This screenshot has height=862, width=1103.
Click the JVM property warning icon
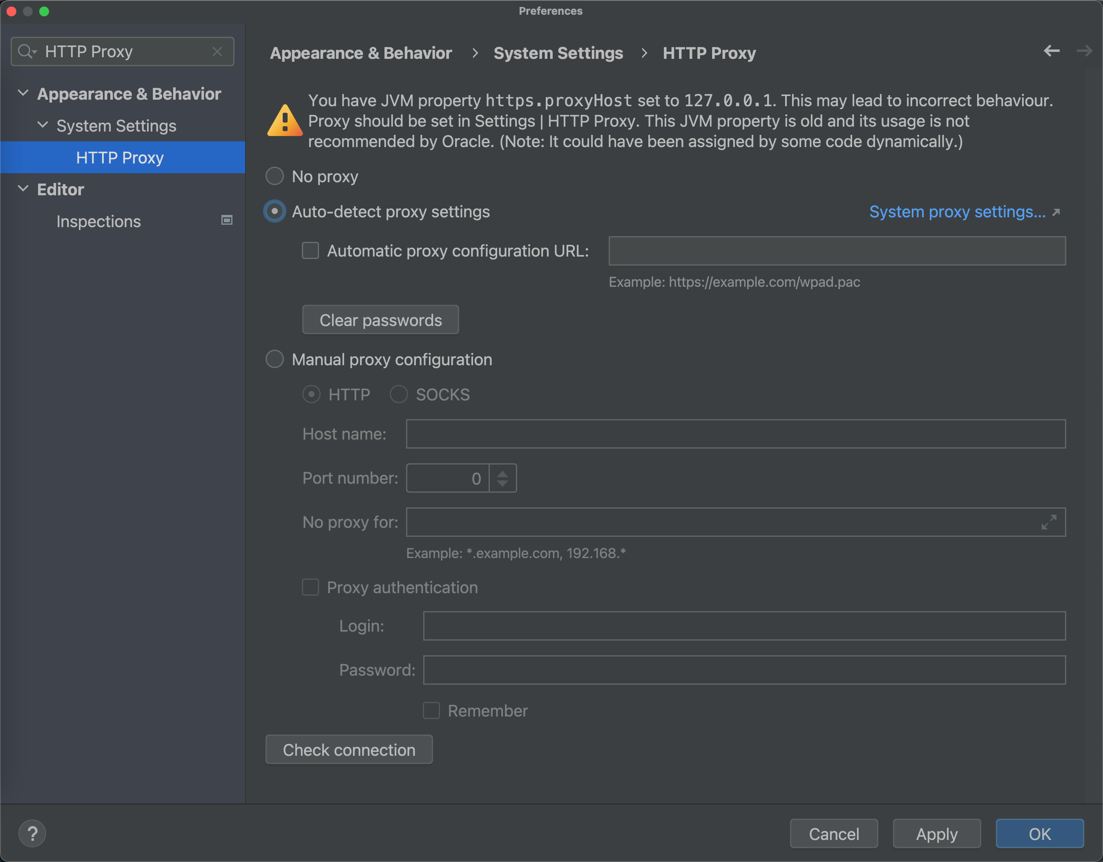click(x=284, y=120)
